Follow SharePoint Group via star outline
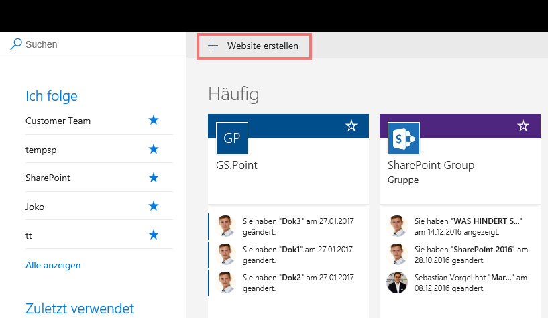Screen dimensions: 548x318 pos(523,126)
